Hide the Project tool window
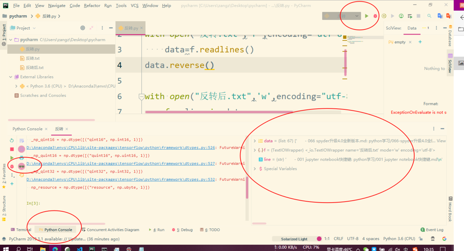The height and width of the screenshot is (251, 464). pyautogui.click(x=111, y=28)
